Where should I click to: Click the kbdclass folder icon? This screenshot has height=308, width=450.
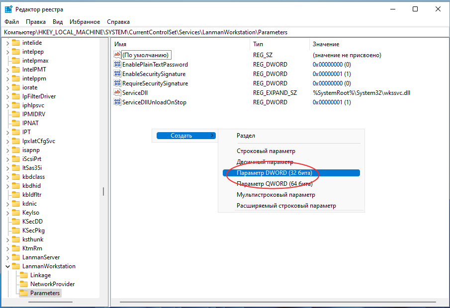click(16, 177)
